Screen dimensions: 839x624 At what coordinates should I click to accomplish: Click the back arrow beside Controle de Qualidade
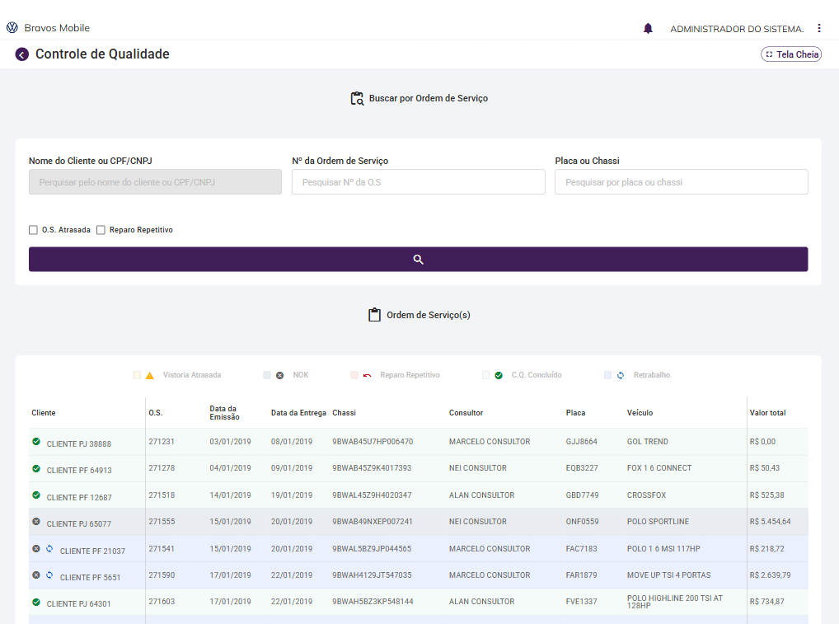21,54
